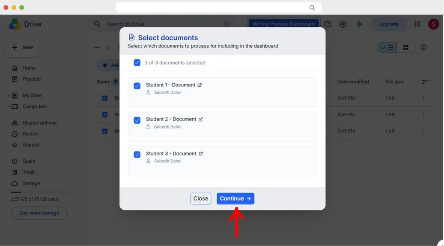The height and width of the screenshot is (246, 444).
Task: Open Projects in the Drive sidebar
Action: tap(32, 79)
